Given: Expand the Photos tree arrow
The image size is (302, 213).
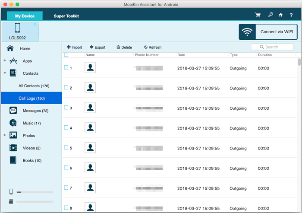Looking at the screenshot, I should coord(5,135).
